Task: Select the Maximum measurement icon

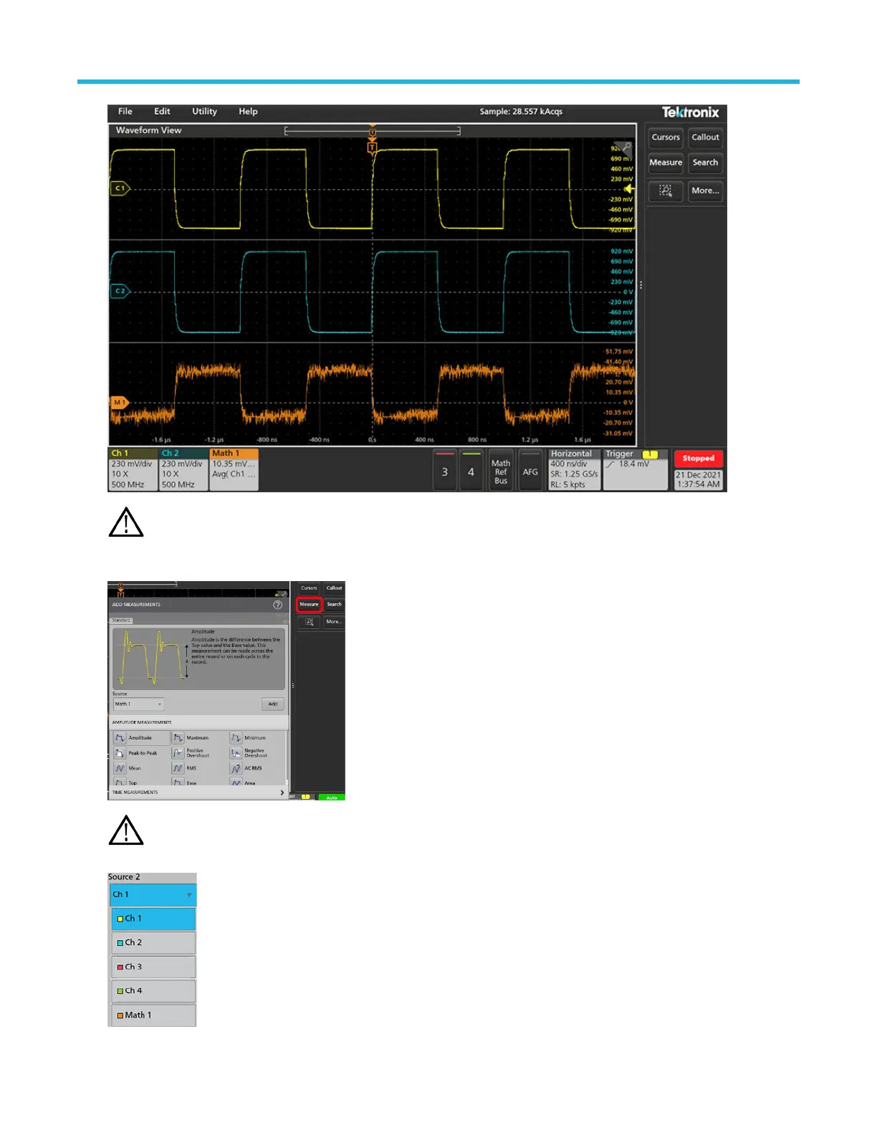Action: pyautogui.click(x=178, y=738)
